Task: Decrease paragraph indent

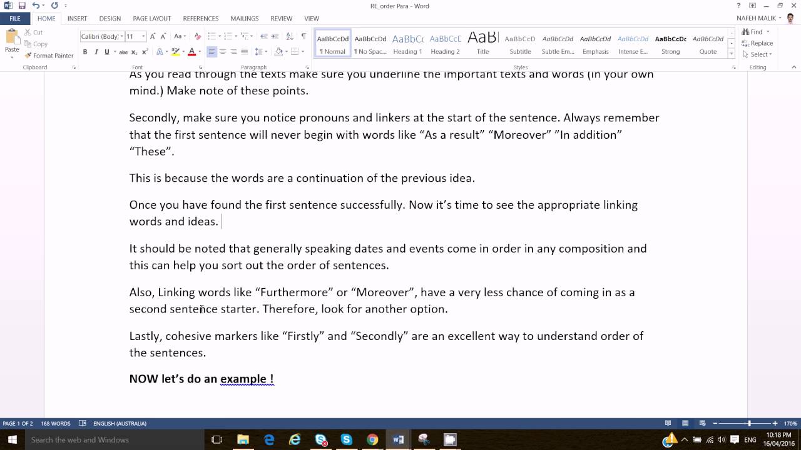Action: click(264, 36)
